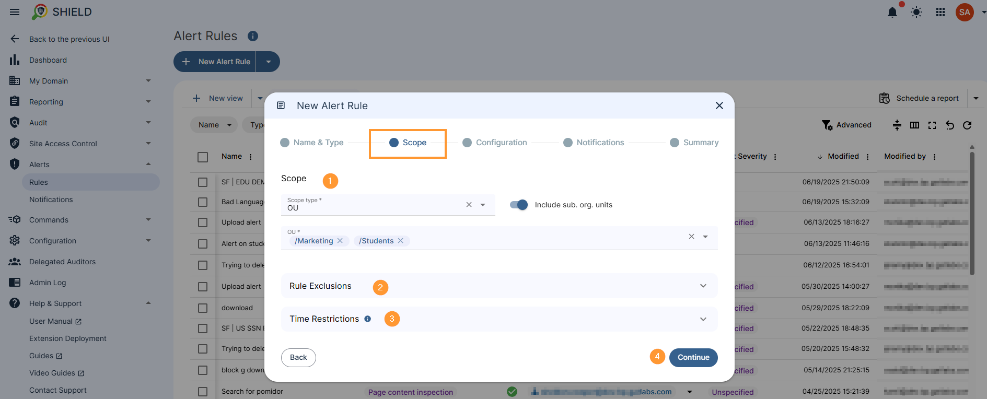Open the User Manual link
This screenshot has width=987, height=399.
[x=55, y=321]
